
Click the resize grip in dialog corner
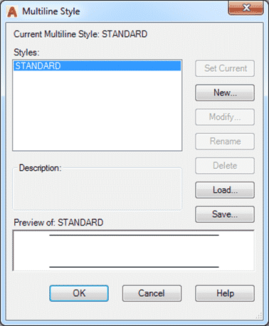(259, 315)
